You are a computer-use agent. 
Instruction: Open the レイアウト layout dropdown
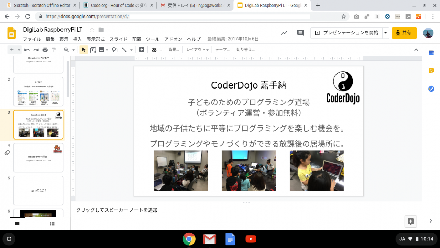point(197,50)
